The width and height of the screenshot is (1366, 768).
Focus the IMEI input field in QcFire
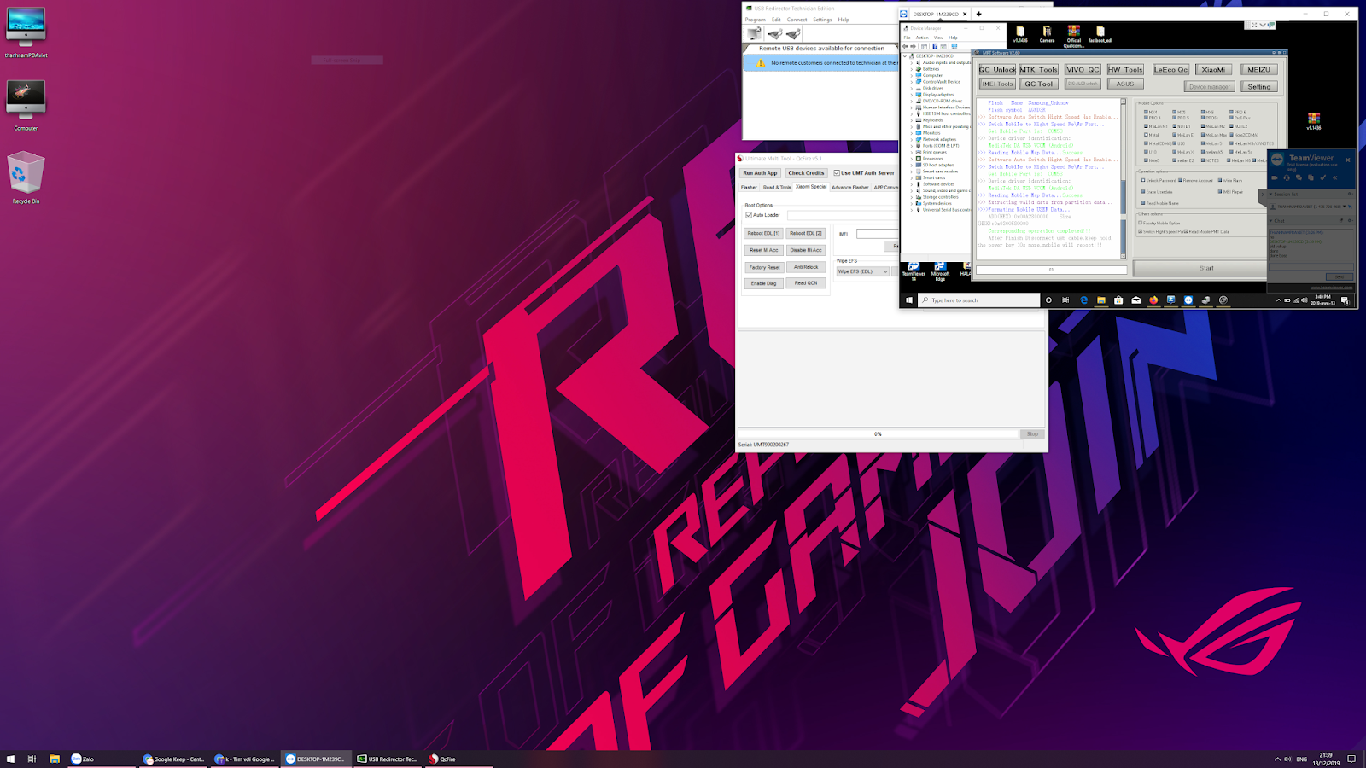[877, 234]
